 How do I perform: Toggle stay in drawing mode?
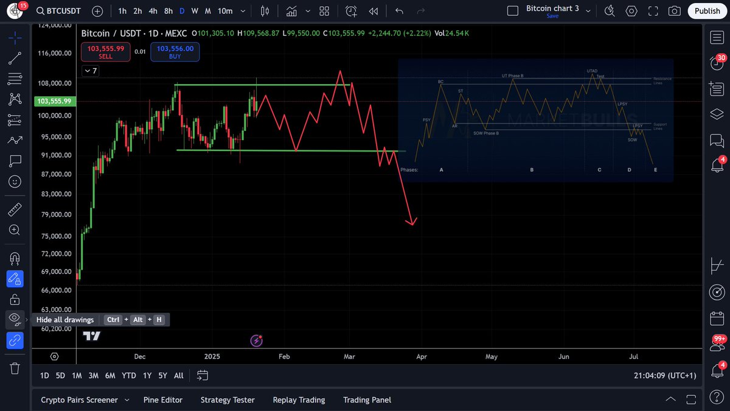click(15, 279)
